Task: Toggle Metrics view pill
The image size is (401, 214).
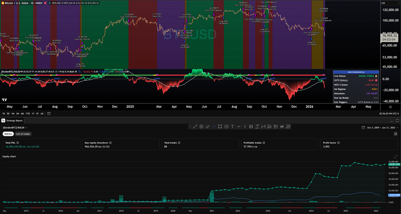Action: pyautogui.click(x=8, y=134)
